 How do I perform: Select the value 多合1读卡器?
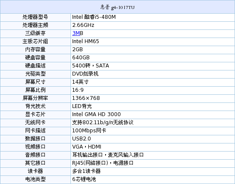point(86,171)
